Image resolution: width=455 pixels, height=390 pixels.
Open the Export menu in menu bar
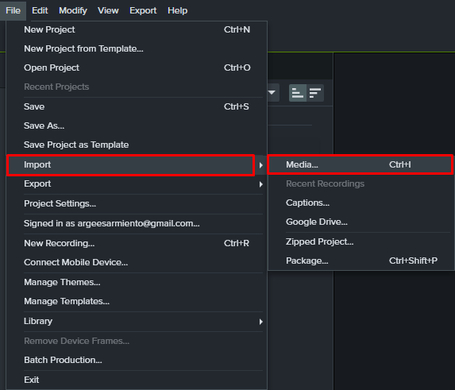pos(143,10)
